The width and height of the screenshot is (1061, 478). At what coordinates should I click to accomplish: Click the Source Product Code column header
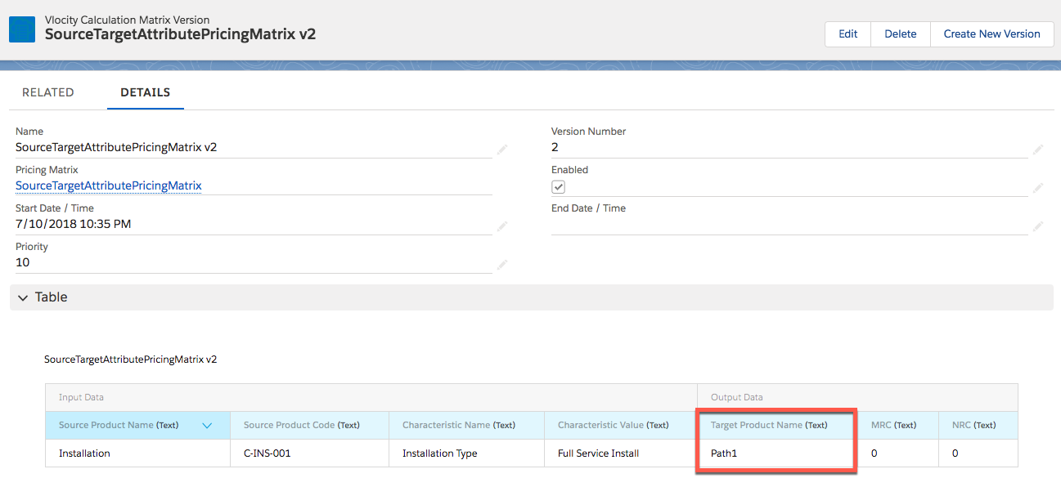point(309,425)
